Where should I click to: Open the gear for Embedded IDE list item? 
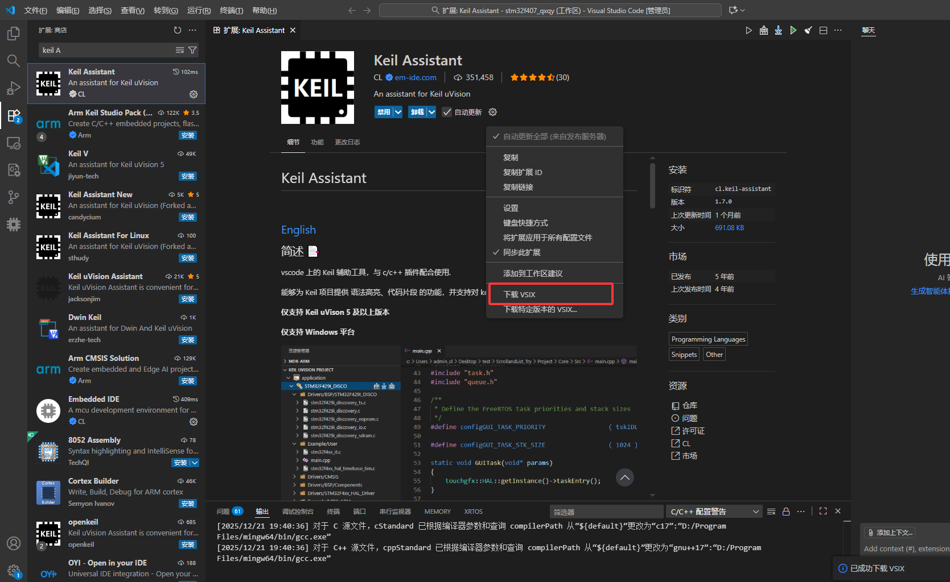(x=194, y=422)
